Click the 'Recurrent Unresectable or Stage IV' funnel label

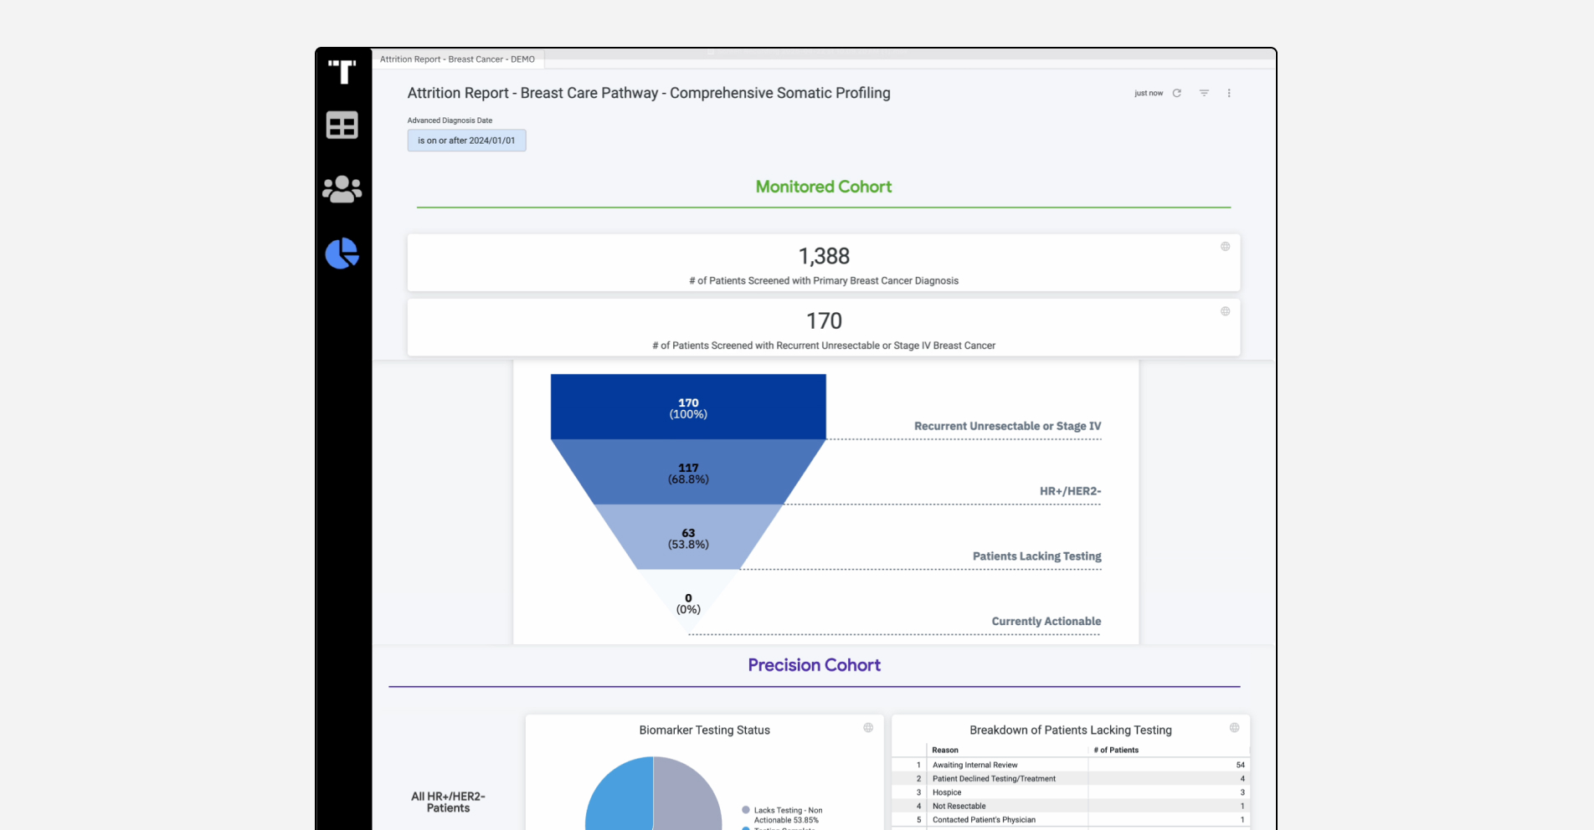coord(1007,426)
